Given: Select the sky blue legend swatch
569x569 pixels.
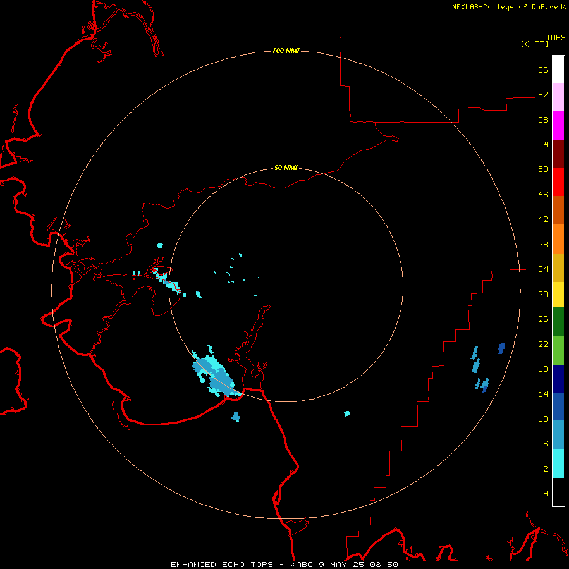Looking at the screenshot, I should tap(558, 435).
